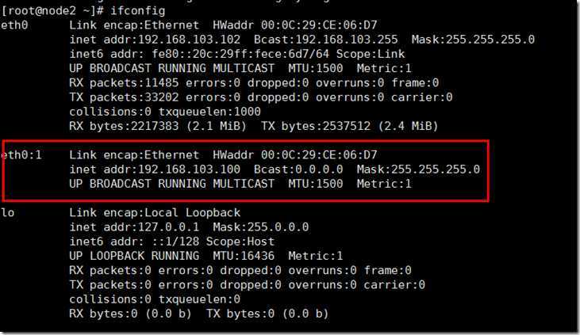This screenshot has width=580, height=335.
Task: Click the eth0 interface name
Action: coord(14,25)
